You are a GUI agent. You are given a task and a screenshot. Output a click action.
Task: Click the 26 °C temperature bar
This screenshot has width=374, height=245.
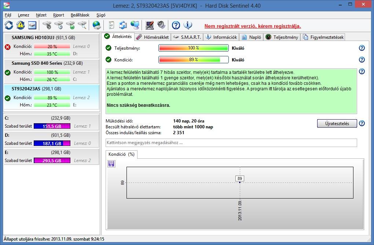pyautogui.click(x=52, y=79)
